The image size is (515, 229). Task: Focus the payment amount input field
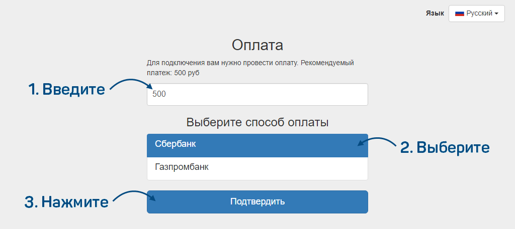coord(257,94)
